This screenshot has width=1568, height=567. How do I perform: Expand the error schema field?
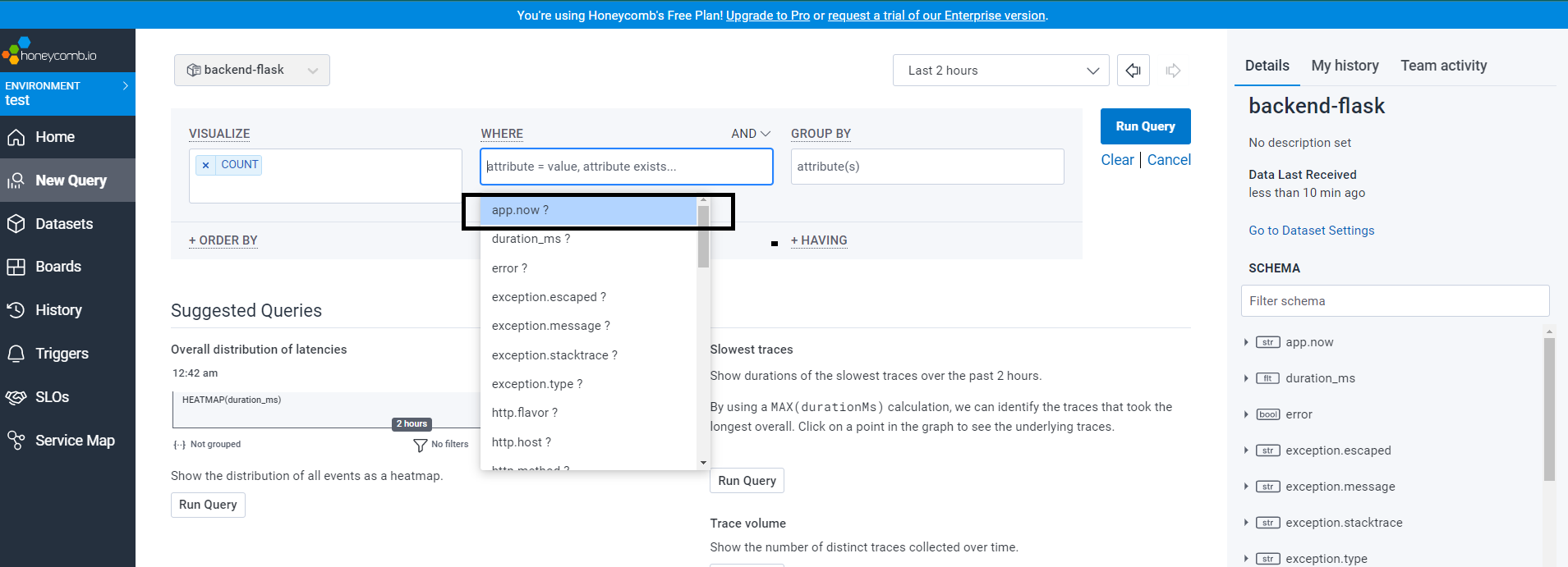coord(1246,414)
